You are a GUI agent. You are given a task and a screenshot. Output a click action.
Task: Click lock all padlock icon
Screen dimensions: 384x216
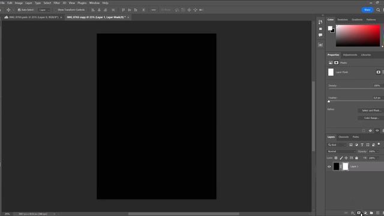click(356, 158)
